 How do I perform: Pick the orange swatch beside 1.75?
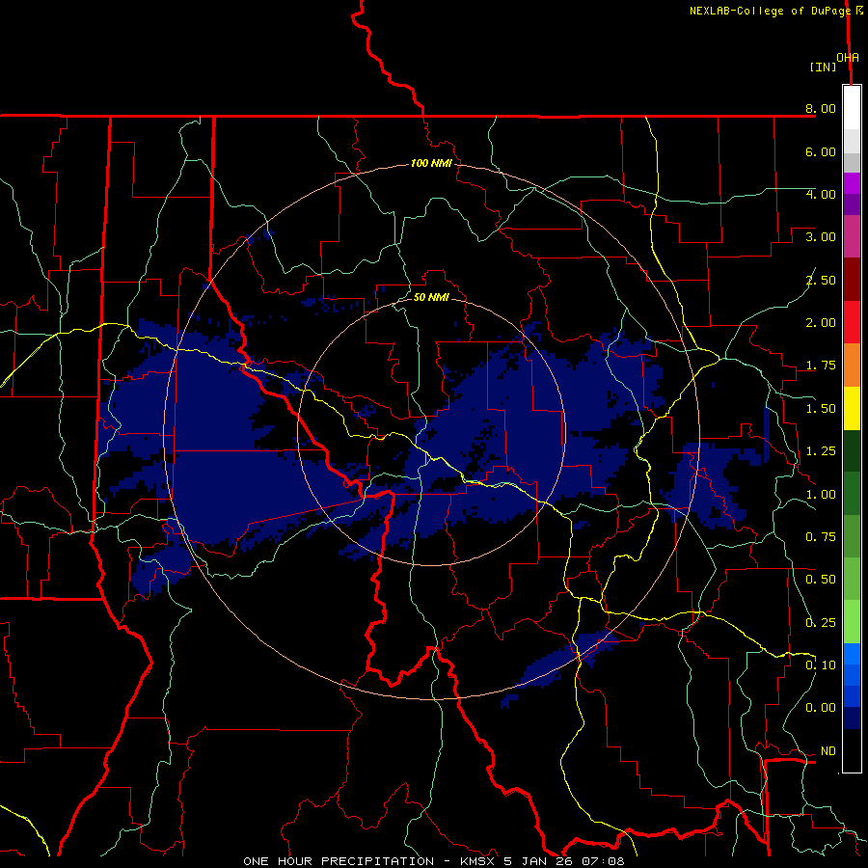(x=852, y=366)
